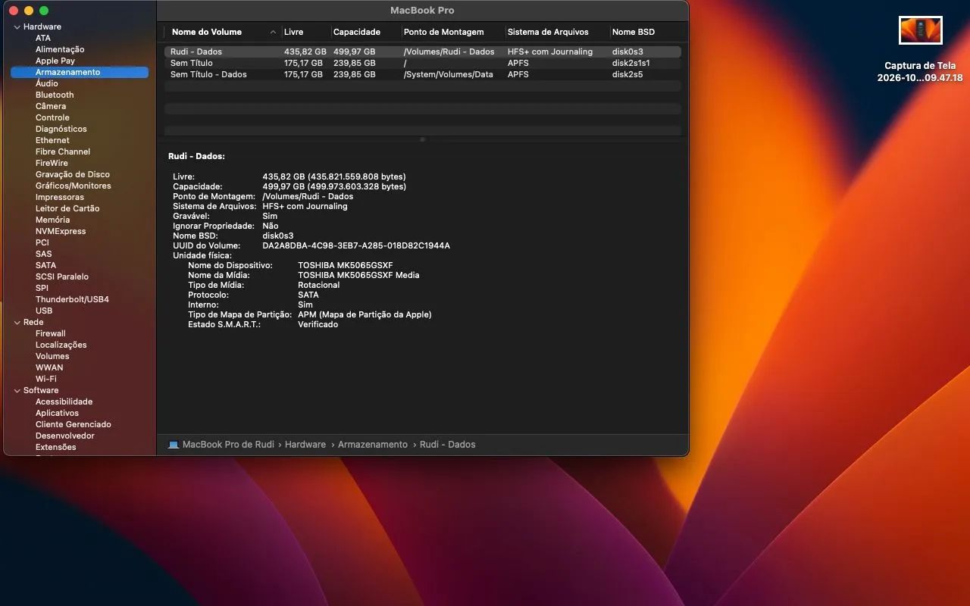This screenshot has width=970, height=606.
Task: Open Desenvolvedor under Software
Action: pos(65,436)
